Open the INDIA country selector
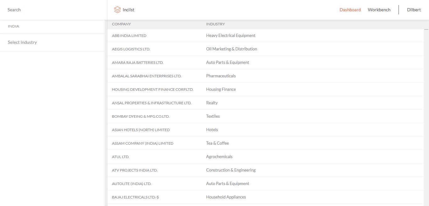The height and width of the screenshot is (206, 429). coord(52,26)
